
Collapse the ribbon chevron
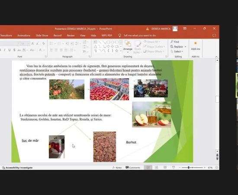coord(216,57)
